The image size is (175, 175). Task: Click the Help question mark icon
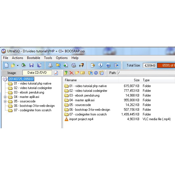coord(108,65)
